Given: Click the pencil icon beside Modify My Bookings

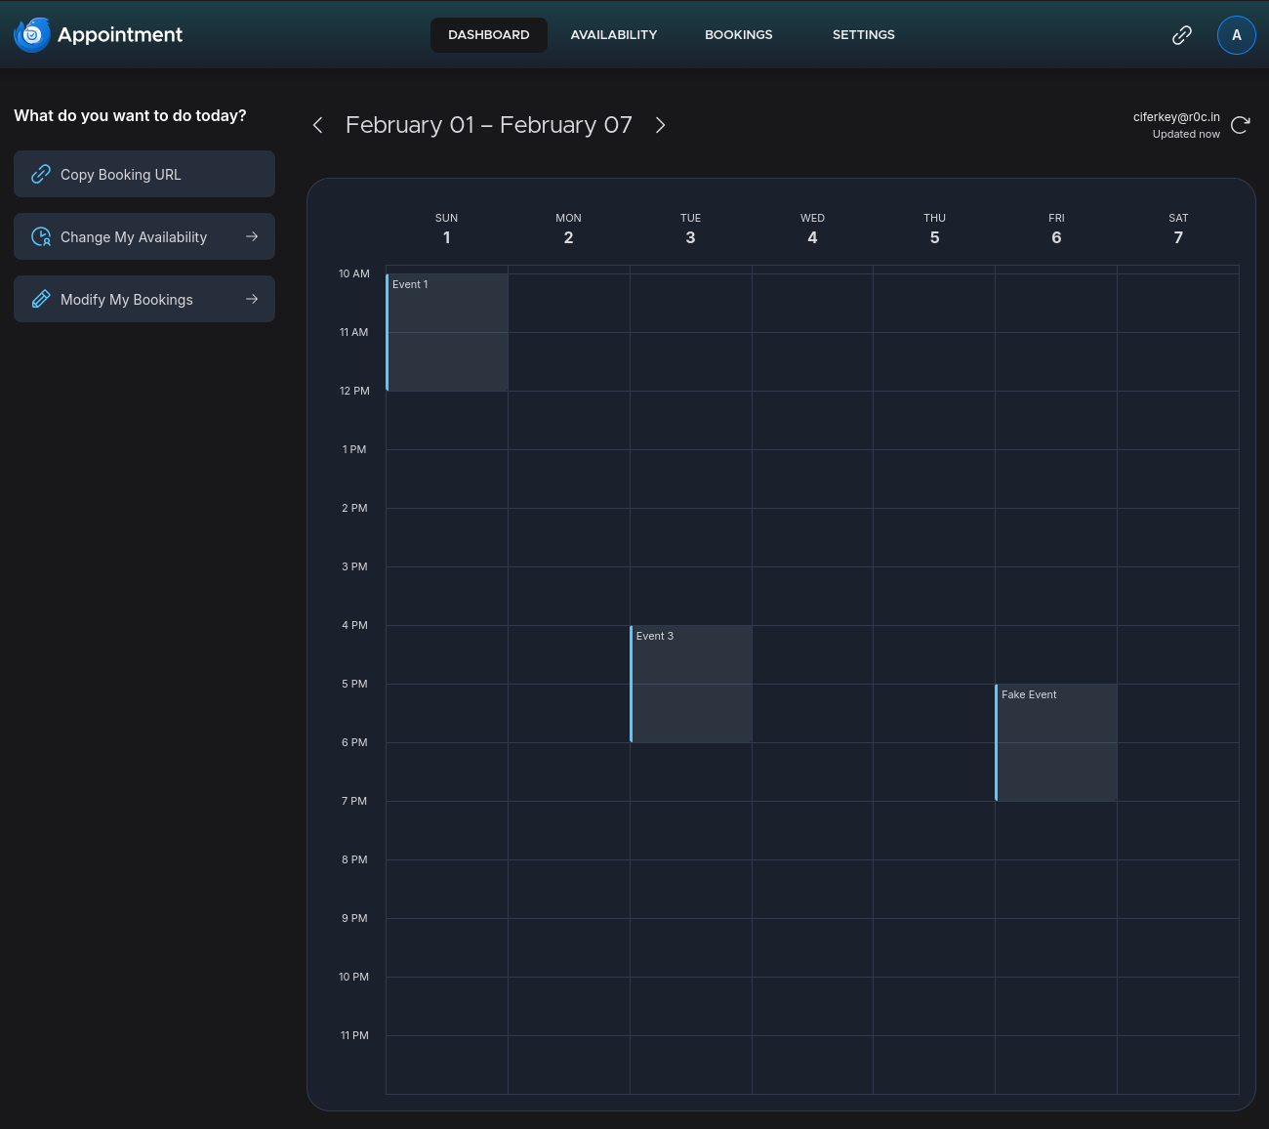Looking at the screenshot, I should 41,299.
